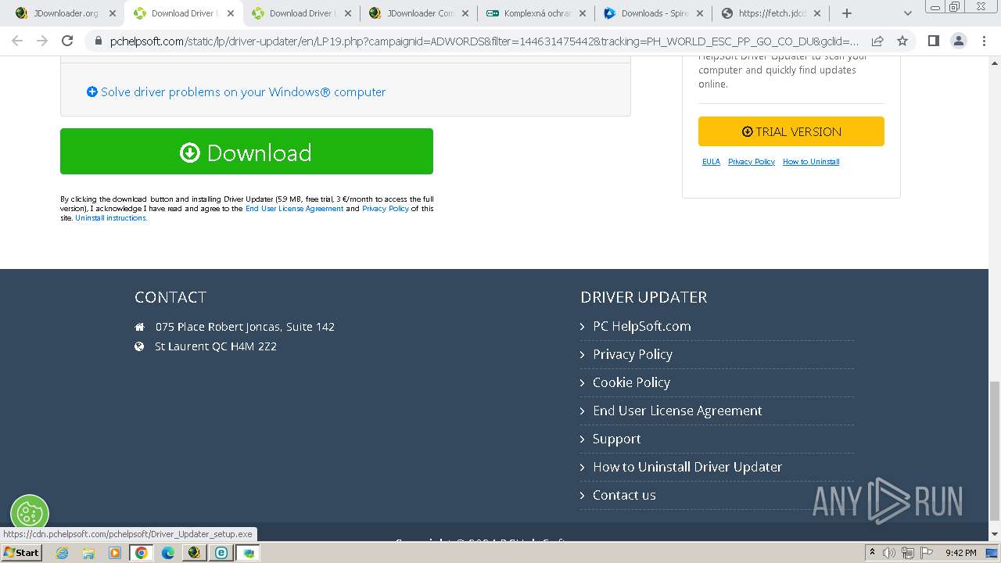
Task: Launch Internet Explorer from taskbar
Action: [x=62, y=553]
